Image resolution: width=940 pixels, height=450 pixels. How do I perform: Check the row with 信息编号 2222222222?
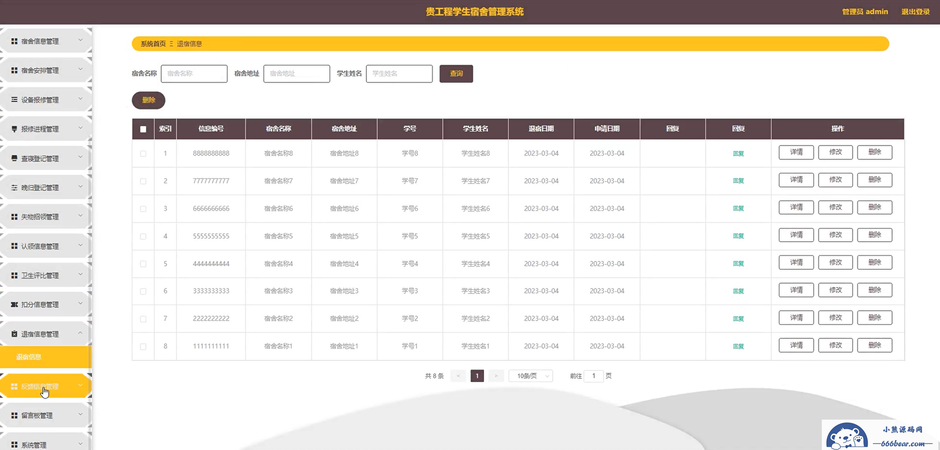click(x=143, y=319)
